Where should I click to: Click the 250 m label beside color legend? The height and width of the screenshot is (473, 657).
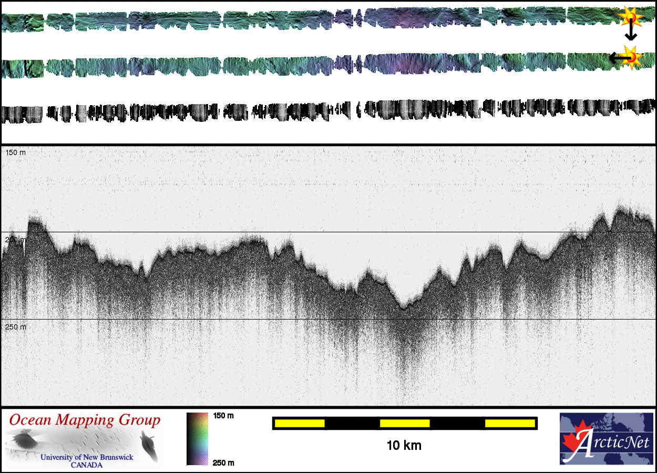(223, 462)
